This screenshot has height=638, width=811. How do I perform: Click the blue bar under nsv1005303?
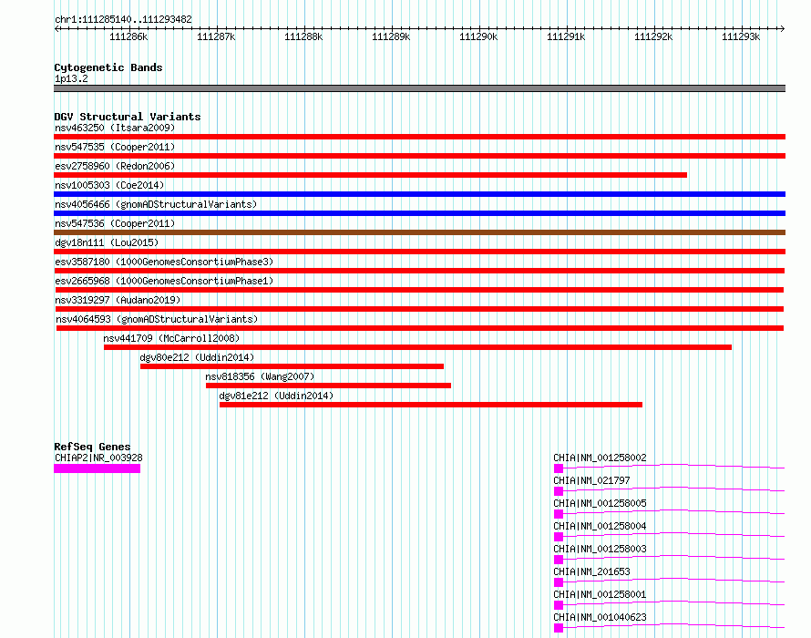tap(419, 194)
